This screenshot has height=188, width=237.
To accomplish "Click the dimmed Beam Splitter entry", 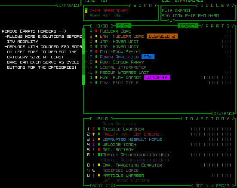I will point(119,124).
